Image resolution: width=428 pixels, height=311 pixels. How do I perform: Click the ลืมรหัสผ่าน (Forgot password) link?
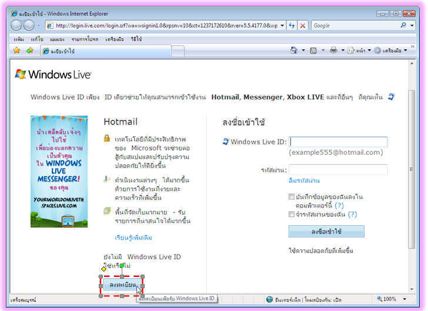pos(304,181)
